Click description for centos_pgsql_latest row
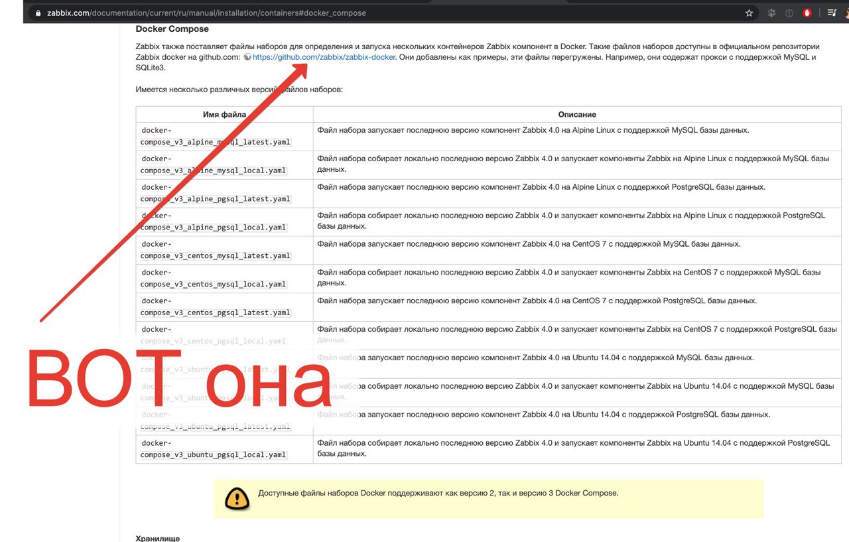This screenshot has width=849, height=542. point(537,301)
